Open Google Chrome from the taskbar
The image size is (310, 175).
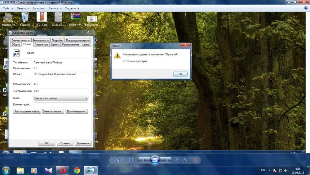pos(77,170)
